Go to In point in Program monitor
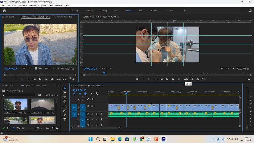 click(156, 79)
